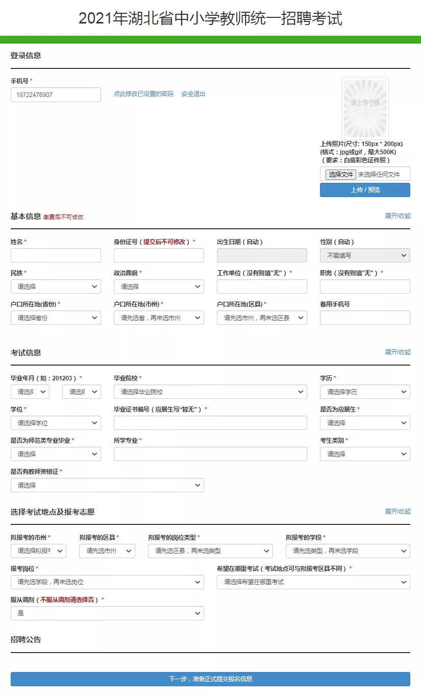This screenshot has width=421, height=697.
Task: Click the 毕业证书编号 input field
Action: point(210,423)
